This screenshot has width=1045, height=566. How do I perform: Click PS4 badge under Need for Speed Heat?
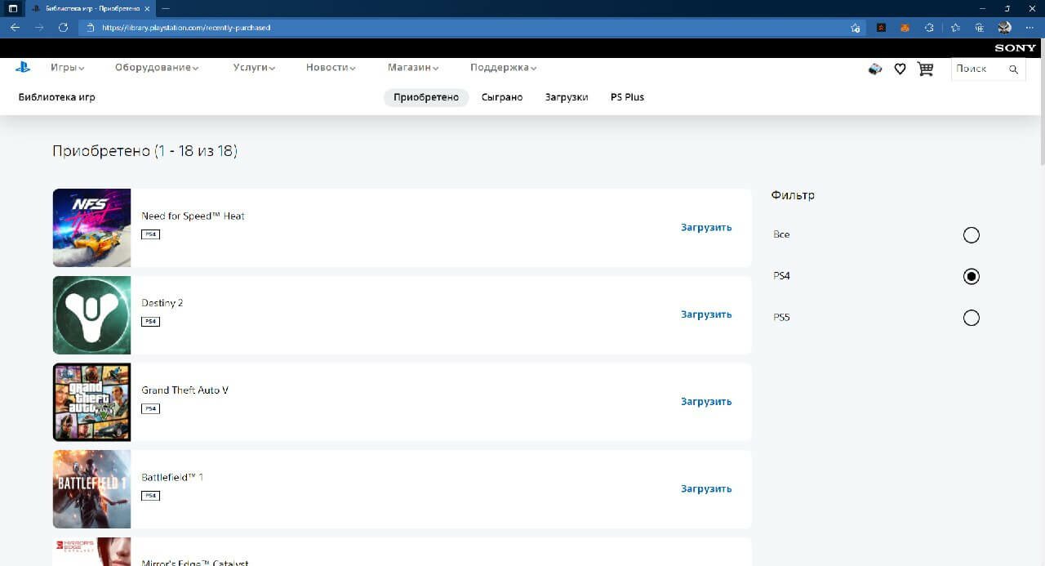150,234
